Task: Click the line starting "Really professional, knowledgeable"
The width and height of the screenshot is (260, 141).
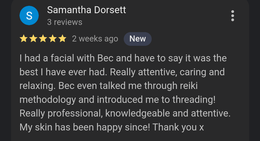Action: (125, 113)
